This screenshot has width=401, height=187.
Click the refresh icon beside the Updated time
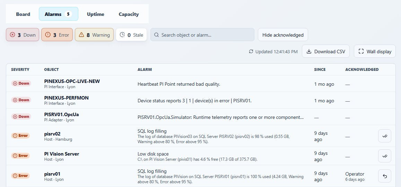251,52
